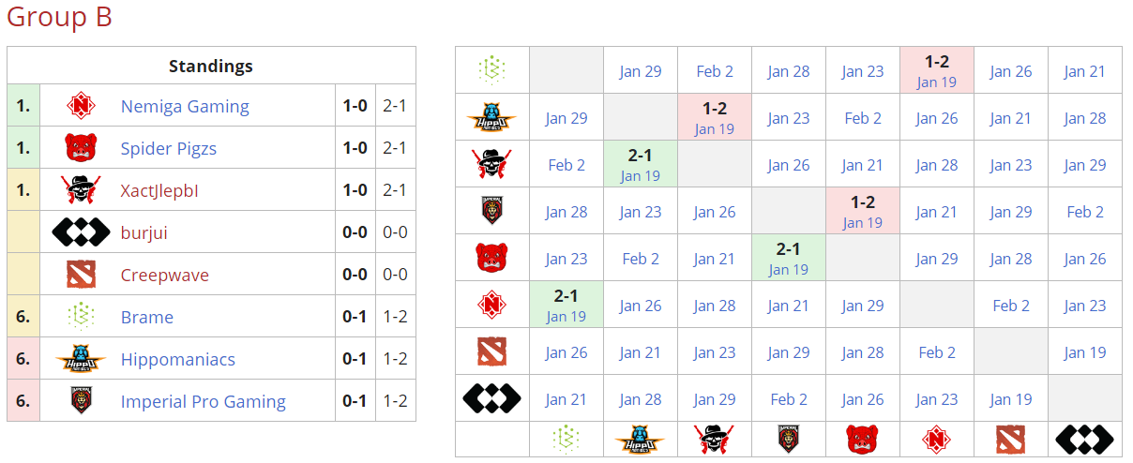Click XactJlepbI skull logo in standings
The height and width of the screenshot is (463, 1133).
(82, 190)
